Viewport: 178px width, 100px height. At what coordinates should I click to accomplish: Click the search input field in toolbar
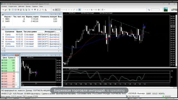[155, 10]
